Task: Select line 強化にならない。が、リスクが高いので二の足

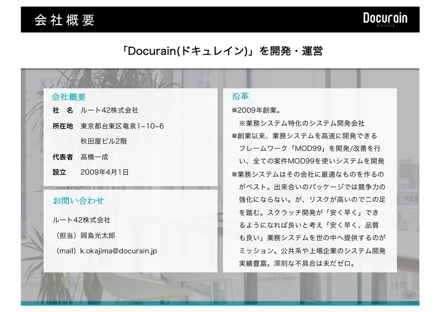Action: 312,200
